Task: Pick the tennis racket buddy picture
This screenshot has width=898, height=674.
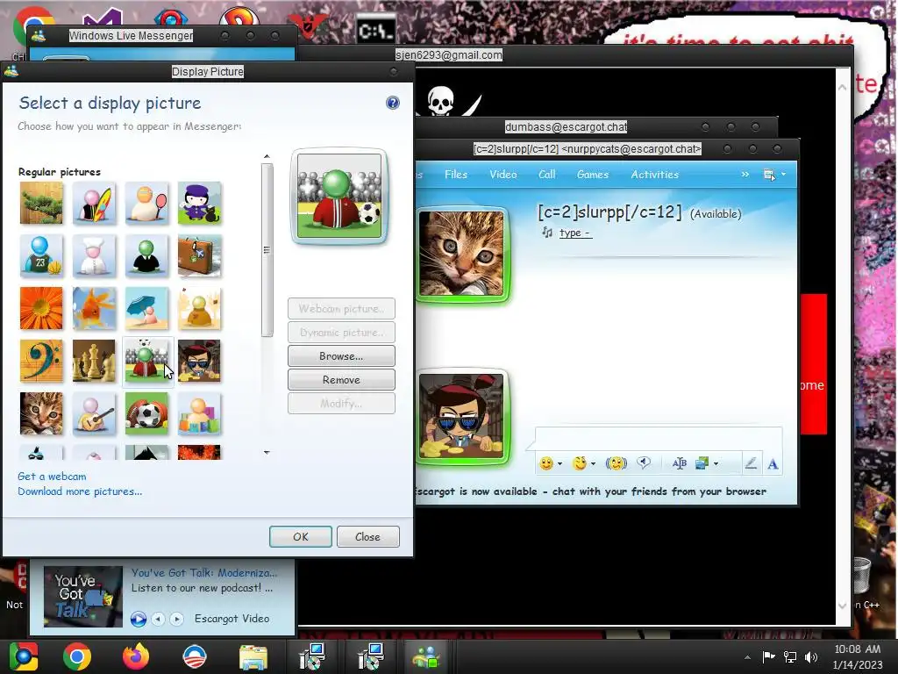Action: coord(146,203)
